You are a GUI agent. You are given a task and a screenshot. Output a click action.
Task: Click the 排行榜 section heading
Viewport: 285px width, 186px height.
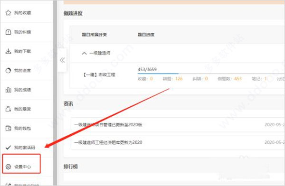pos(70,167)
